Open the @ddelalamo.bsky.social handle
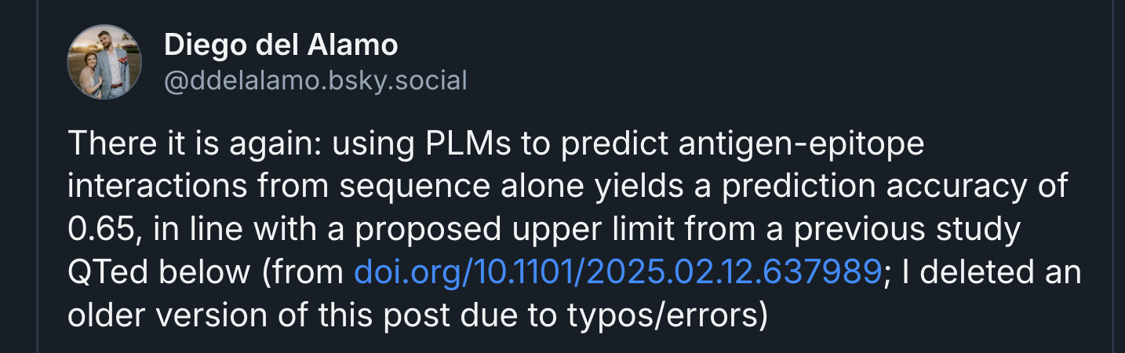 (x=315, y=80)
